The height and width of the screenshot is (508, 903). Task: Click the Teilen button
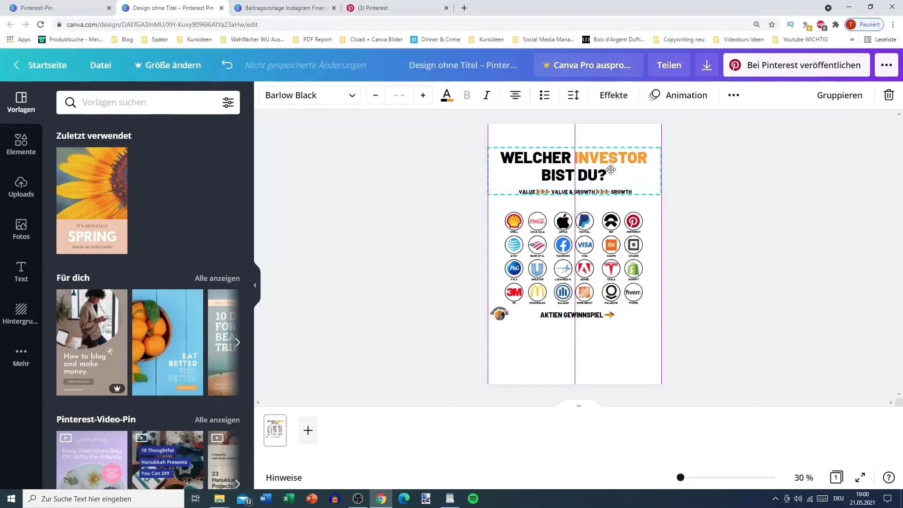[669, 65]
